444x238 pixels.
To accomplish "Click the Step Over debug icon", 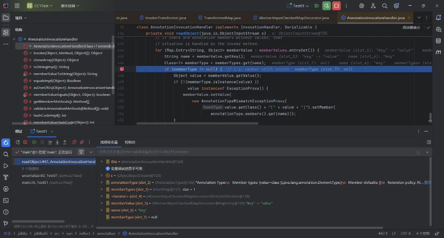I will tap(50, 142).
